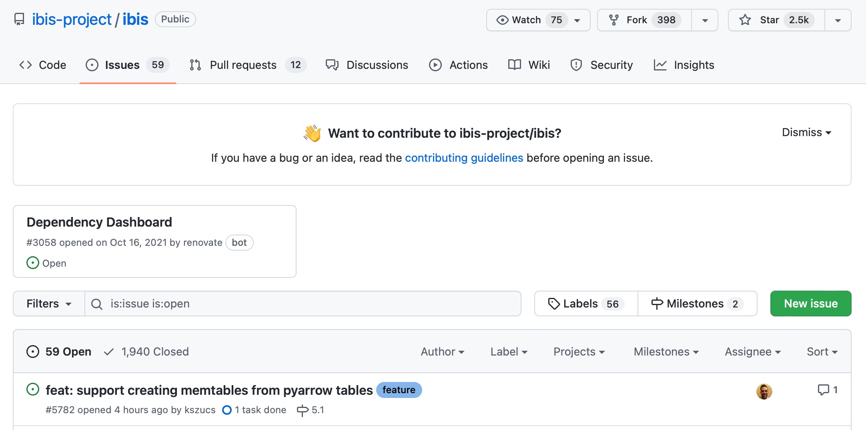Open the Discussions tab

[x=367, y=65]
